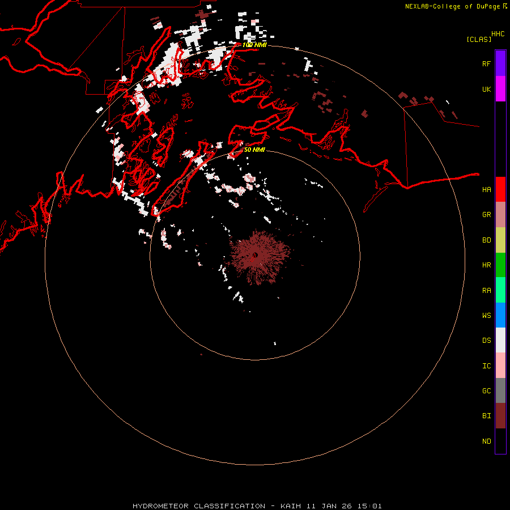Click the UK magenta legend swatch
Image resolution: width=510 pixels, height=510 pixels.
coord(500,89)
